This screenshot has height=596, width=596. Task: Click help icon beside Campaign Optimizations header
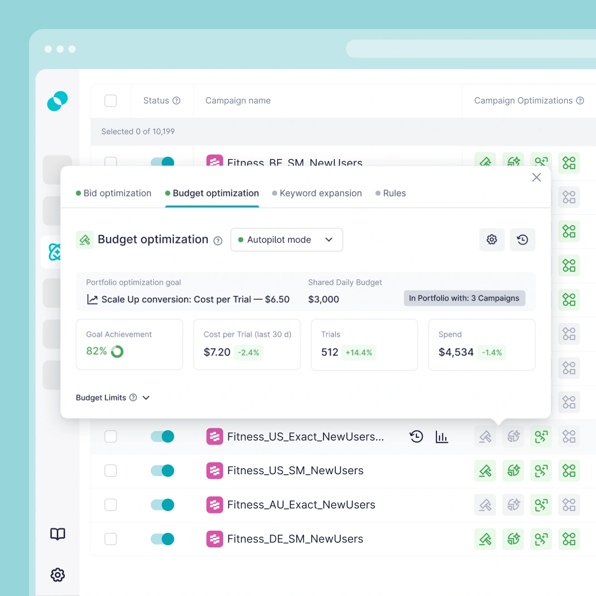[x=580, y=100]
